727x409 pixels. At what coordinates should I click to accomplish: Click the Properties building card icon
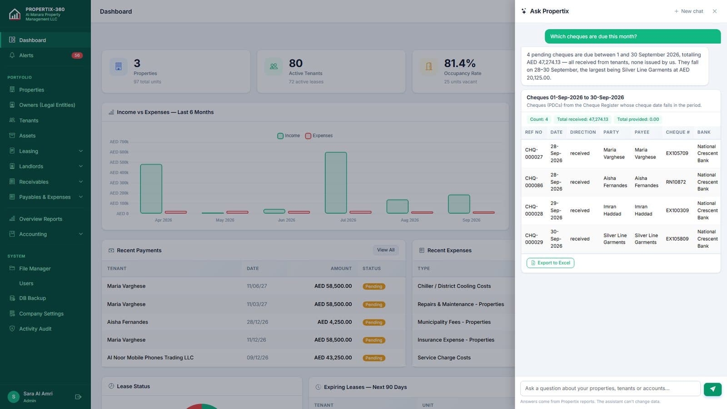click(119, 66)
